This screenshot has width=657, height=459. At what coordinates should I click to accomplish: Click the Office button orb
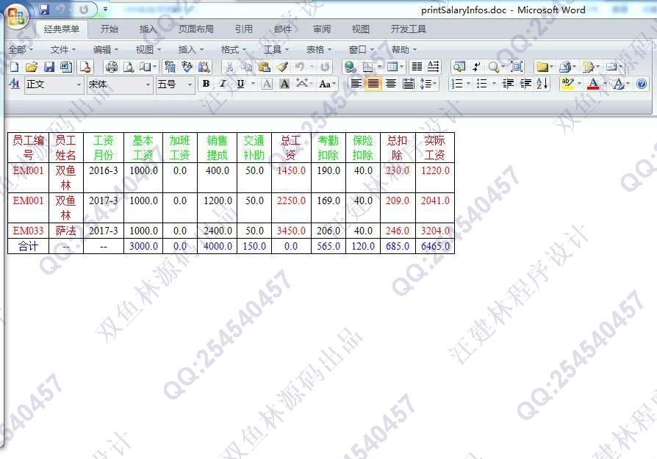16,17
